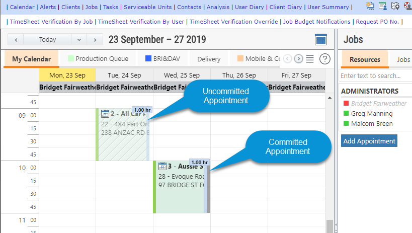Click the resource search text field
The height and width of the screenshot is (233, 412).
[x=375, y=76]
